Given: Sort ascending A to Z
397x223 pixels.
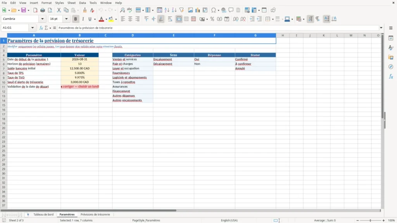Looking at the screenshot, I should (x=167, y=10).
